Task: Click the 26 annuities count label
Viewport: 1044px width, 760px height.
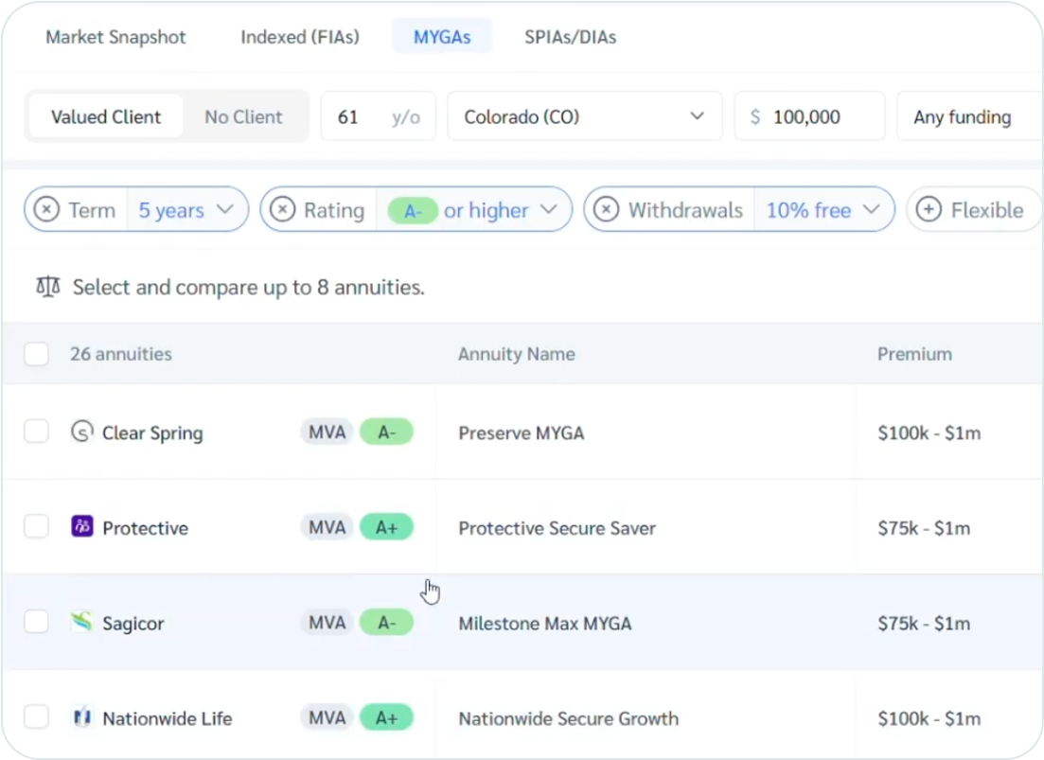Action: [120, 353]
